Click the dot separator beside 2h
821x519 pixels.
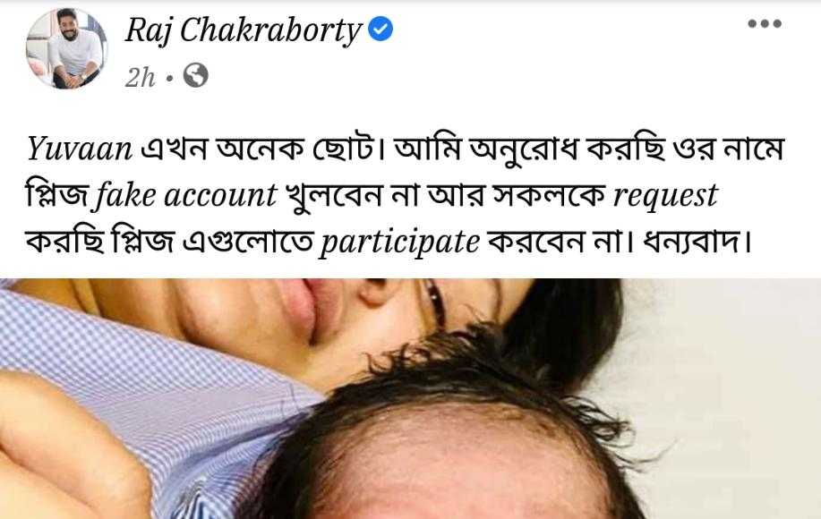coord(169,79)
